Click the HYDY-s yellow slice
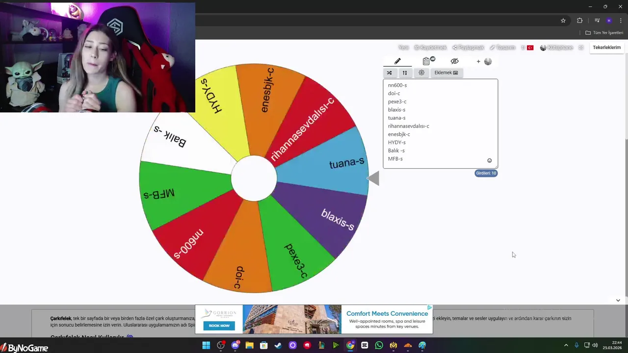Image resolution: width=628 pixels, height=353 pixels. (216, 105)
